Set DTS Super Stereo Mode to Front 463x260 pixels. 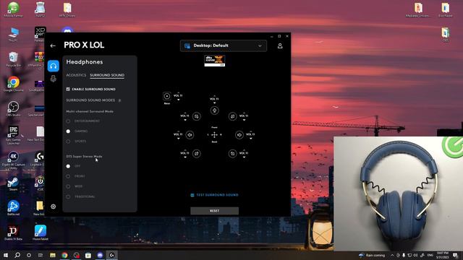coord(68,176)
